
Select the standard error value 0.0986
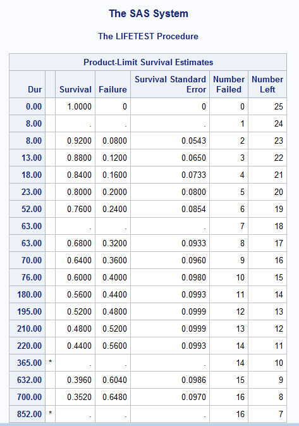(x=193, y=380)
